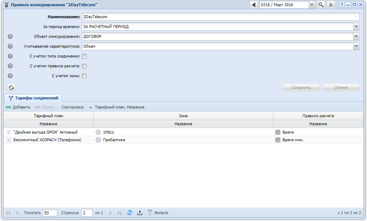Screen dimensions: 367x221
Task: Click the Страница number field
Action: pos(87,213)
